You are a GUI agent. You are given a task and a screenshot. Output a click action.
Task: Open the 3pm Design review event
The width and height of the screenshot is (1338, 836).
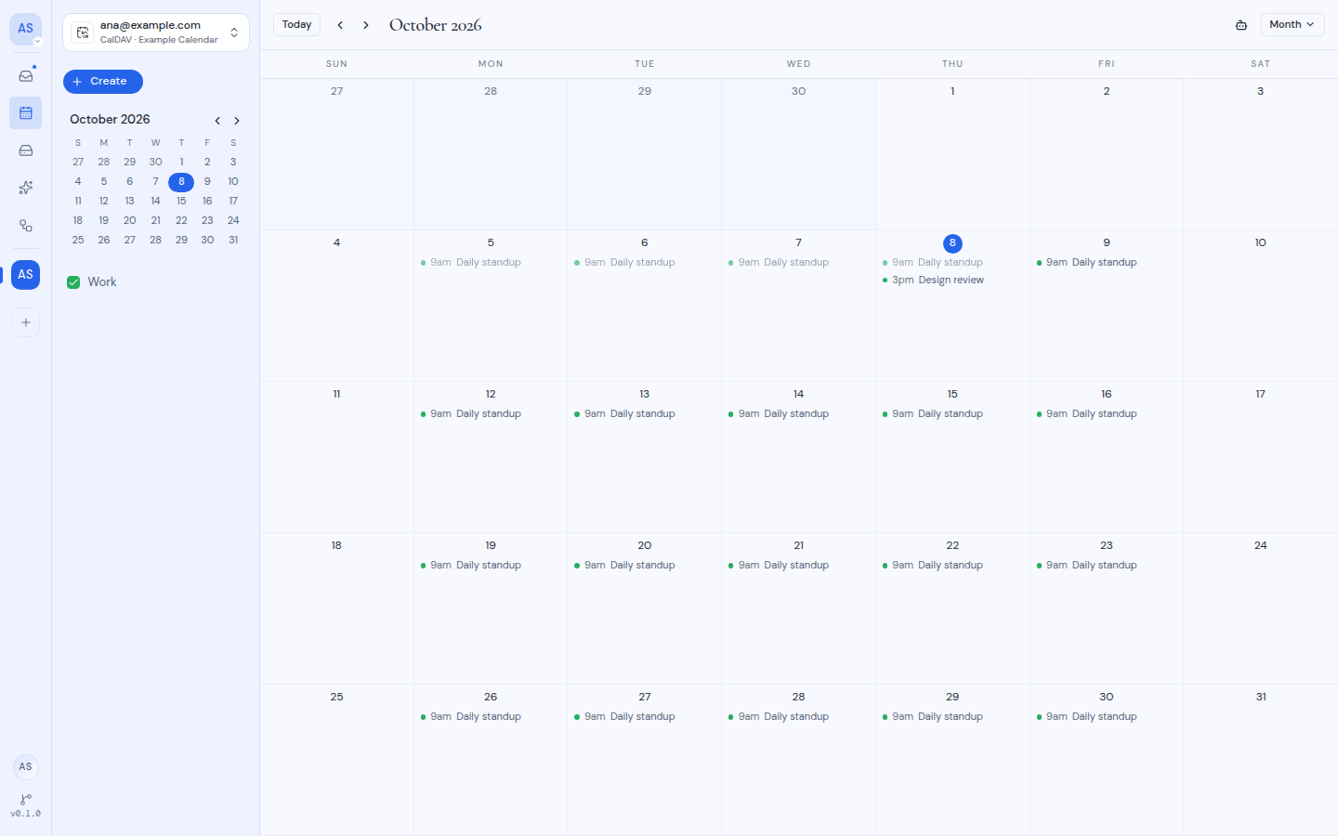pyautogui.click(x=952, y=281)
